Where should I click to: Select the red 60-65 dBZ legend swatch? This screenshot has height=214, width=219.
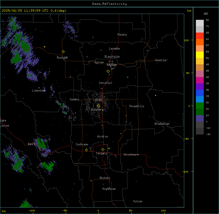point(200,36)
